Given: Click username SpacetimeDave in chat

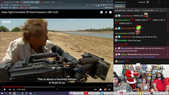Looking at the screenshot, I should pos(127,48).
